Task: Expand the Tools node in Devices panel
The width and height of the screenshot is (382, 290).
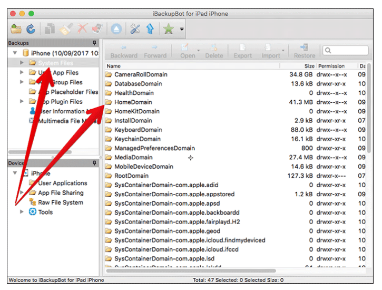Action: (x=22, y=212)
